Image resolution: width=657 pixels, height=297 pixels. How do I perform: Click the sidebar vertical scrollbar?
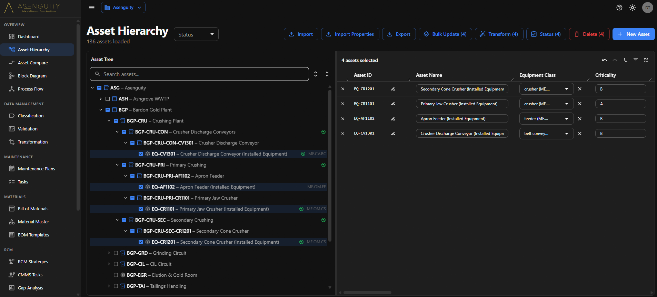[78, 117]
